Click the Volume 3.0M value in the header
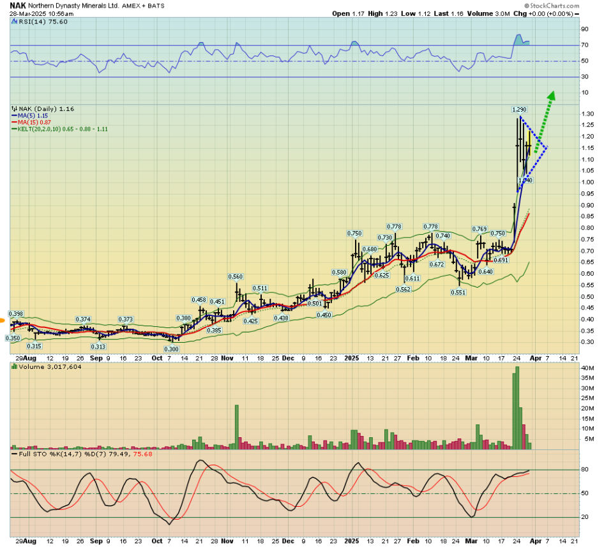The height and width of the screenshot is (547, 604). pos(488,13)
